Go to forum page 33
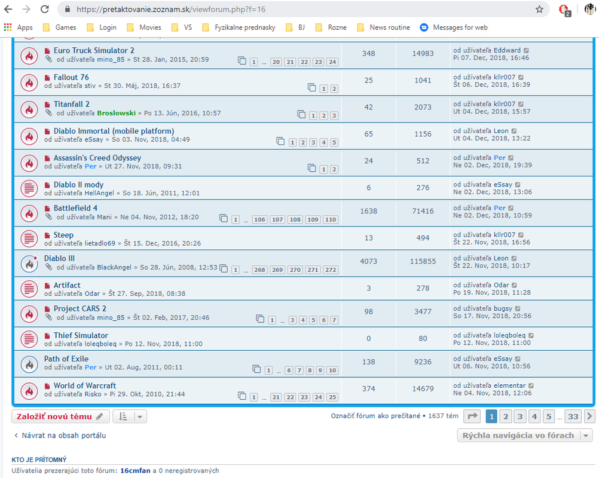599x478 pixels. (x=573, y=416)
